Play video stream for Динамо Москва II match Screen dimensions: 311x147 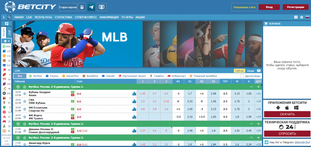tap(73, 132)
